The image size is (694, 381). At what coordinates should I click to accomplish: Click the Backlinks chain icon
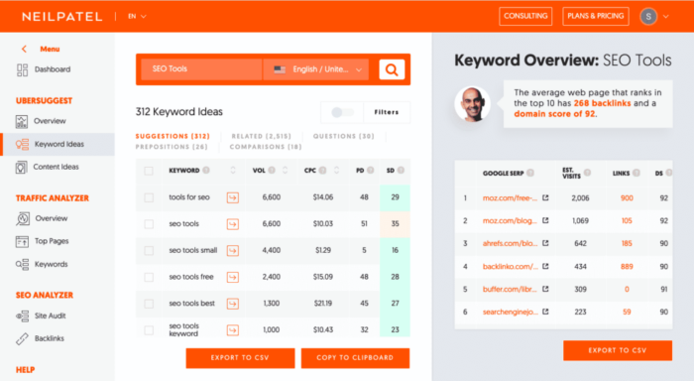[x=22, y=338]
